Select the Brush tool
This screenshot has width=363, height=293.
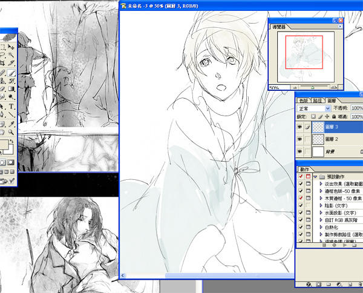(11, 73)
